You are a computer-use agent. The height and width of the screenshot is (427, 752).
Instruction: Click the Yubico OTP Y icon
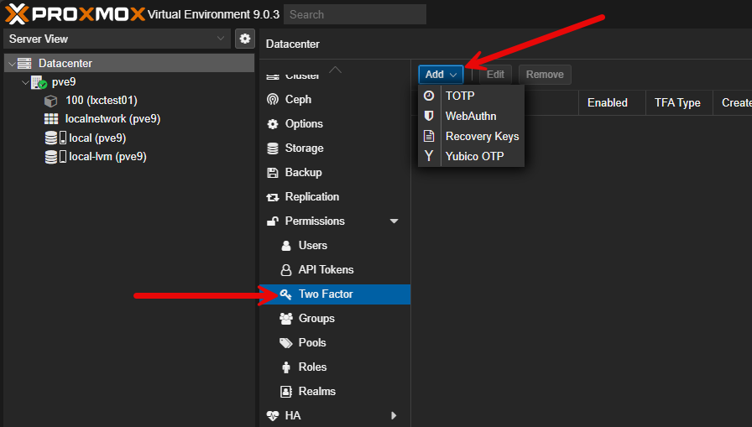point(429,156)
